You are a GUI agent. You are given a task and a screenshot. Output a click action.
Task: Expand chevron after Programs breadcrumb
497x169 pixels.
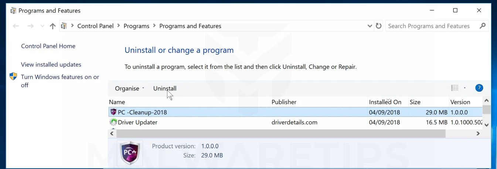154,26
